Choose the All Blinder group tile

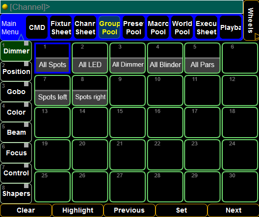165,58
